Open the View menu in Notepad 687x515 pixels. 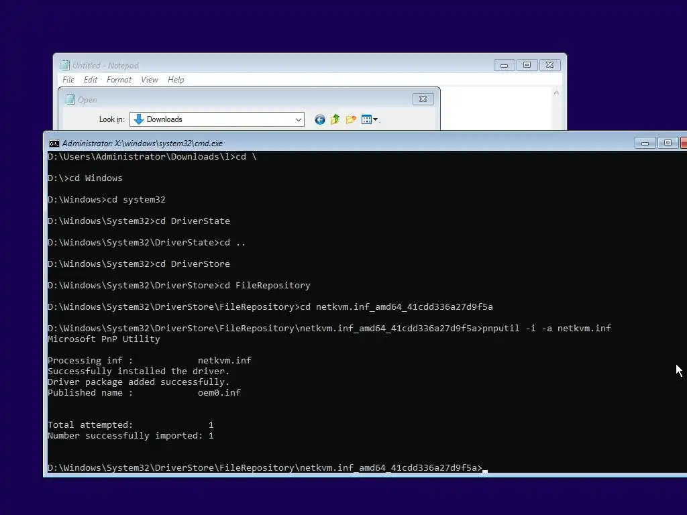(150, 80)
